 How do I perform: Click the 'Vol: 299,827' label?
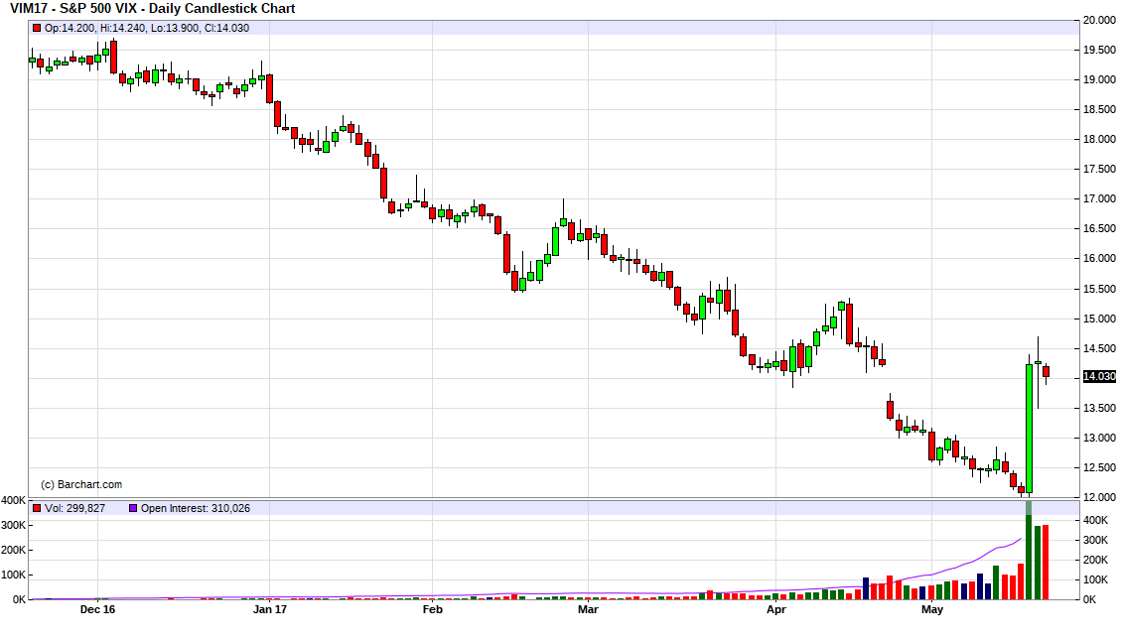pos(75,509)
